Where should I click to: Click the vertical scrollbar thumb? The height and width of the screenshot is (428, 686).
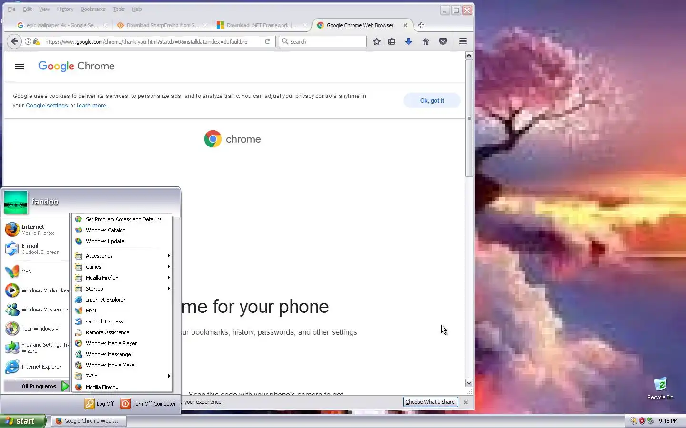[469, 118]
